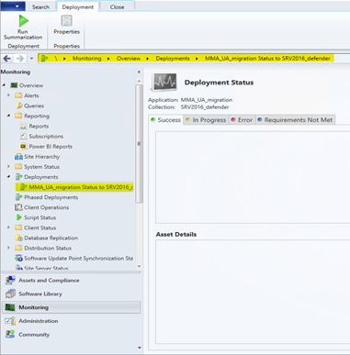Click the Power BI Reports icon

[23, 146]
